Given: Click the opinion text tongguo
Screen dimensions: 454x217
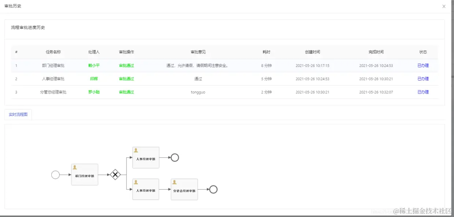Looking at the screenshot, I should pos(198,92).
